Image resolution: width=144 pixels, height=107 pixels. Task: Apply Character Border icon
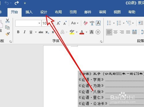click(x=98, y=23)
